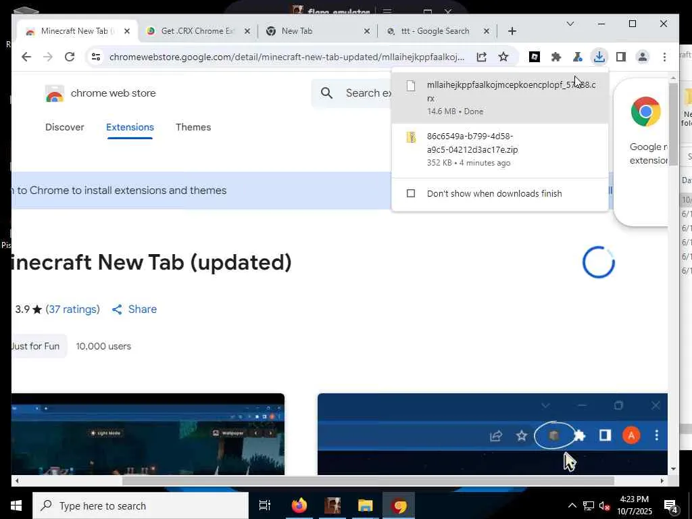The image size is (692, 519).
Task: Open Chrome three-dot menu
Action: point(665,57)
